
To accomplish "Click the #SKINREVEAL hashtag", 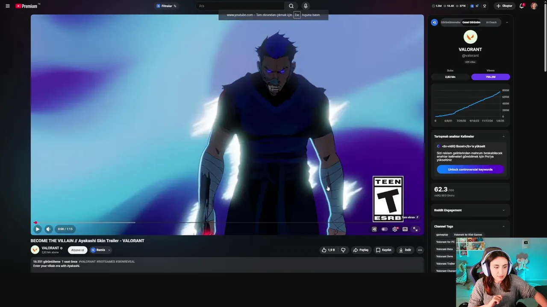I will (x=125, y=261).
